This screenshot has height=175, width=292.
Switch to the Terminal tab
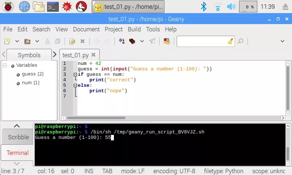pos(18,153)
